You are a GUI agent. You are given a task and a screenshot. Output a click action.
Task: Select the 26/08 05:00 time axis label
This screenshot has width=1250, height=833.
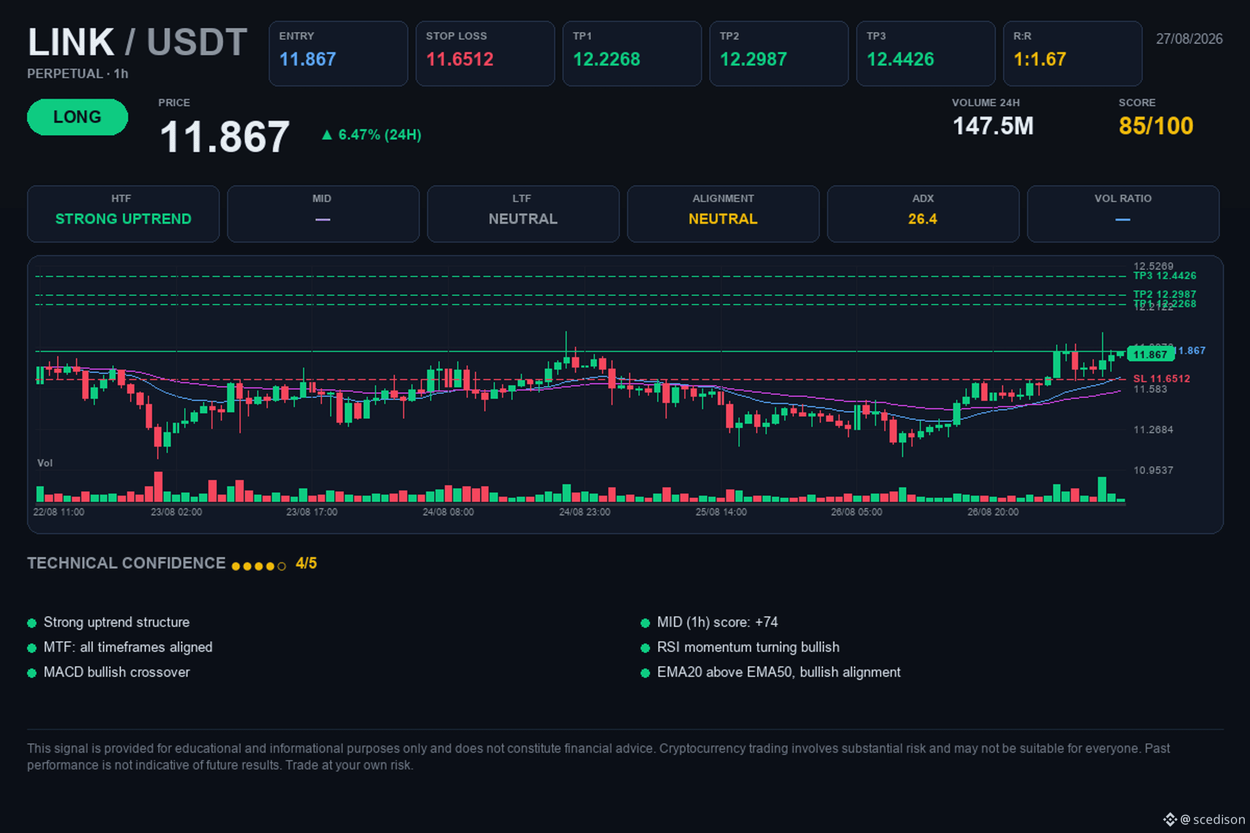pyautogui.click(x=857, y=512)
